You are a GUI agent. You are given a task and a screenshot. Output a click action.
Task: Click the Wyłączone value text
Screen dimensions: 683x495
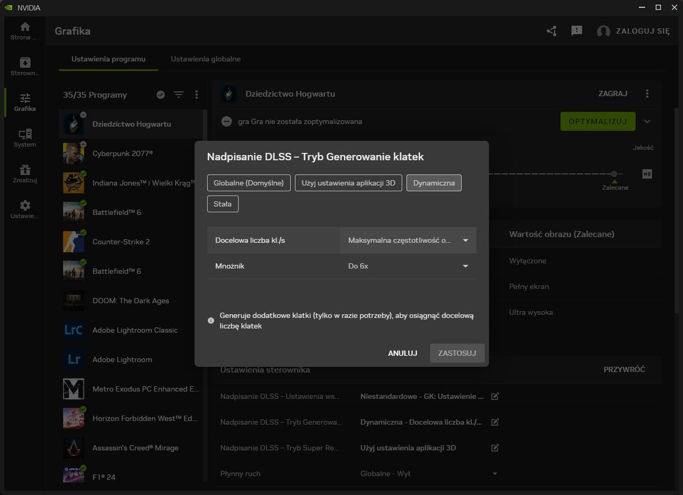(x=528, y=261)
